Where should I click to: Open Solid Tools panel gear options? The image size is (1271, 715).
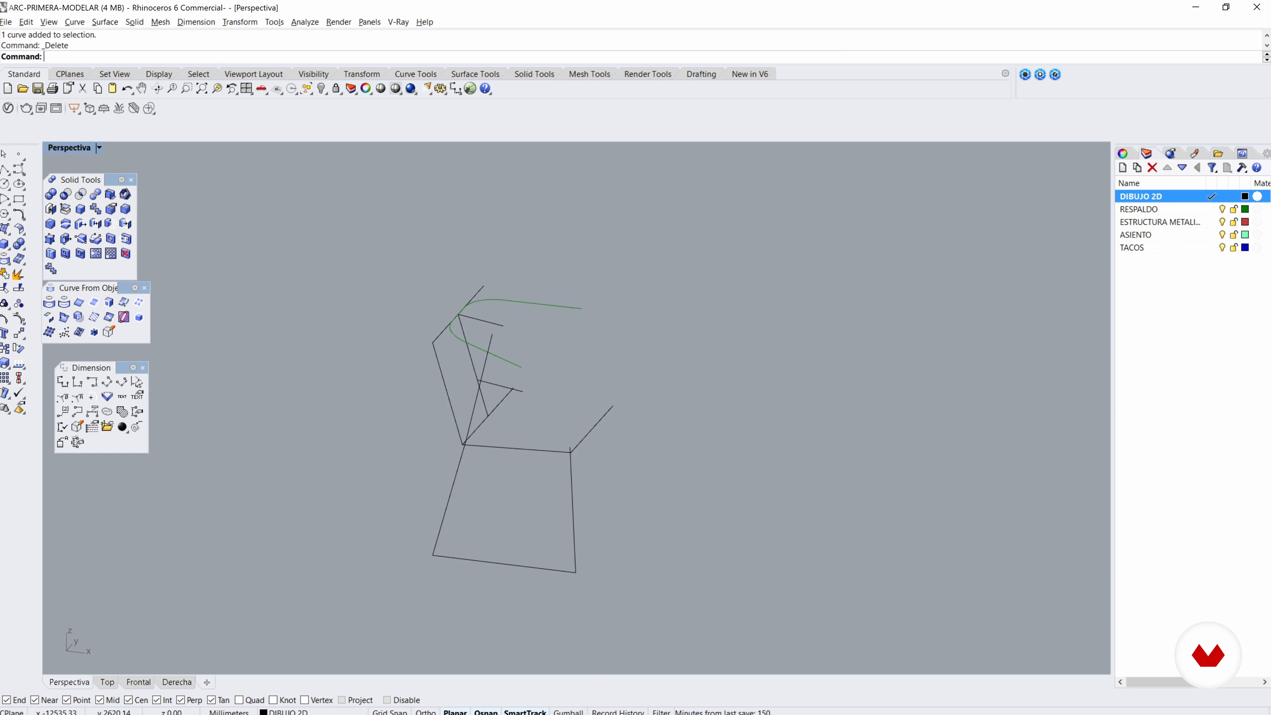click(121, 180)
